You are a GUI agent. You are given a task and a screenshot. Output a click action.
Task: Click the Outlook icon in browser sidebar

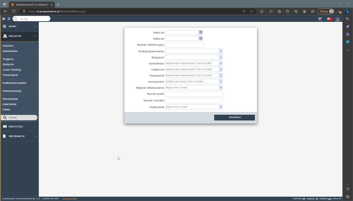[348, 42]
